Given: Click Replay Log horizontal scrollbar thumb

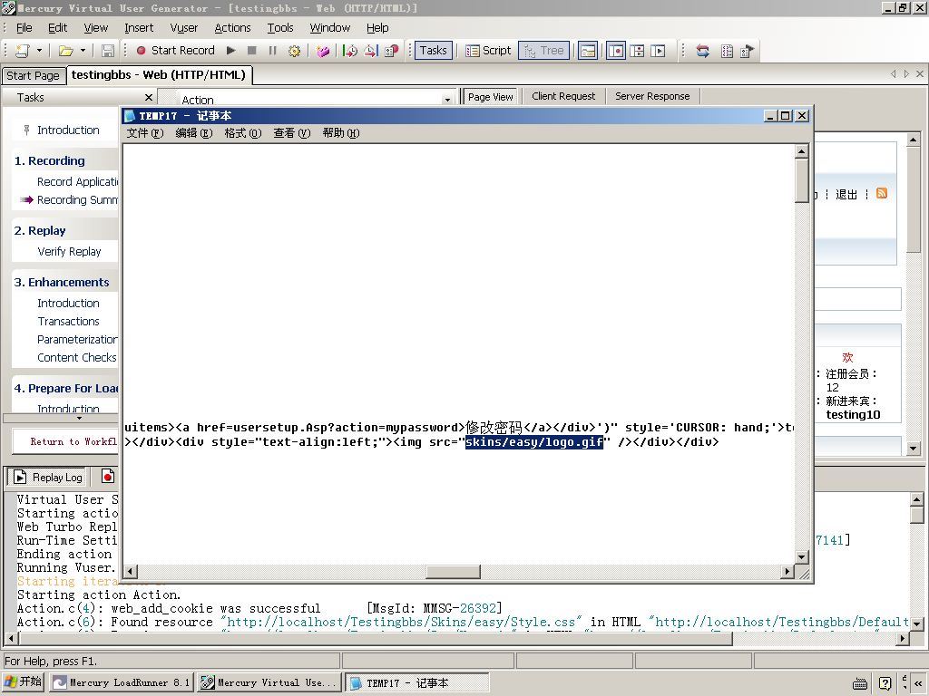Looking at the screenshot, I should point(376,639).
